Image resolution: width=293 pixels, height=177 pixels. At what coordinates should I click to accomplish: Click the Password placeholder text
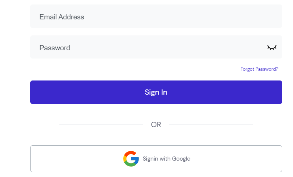click(55, 48)
